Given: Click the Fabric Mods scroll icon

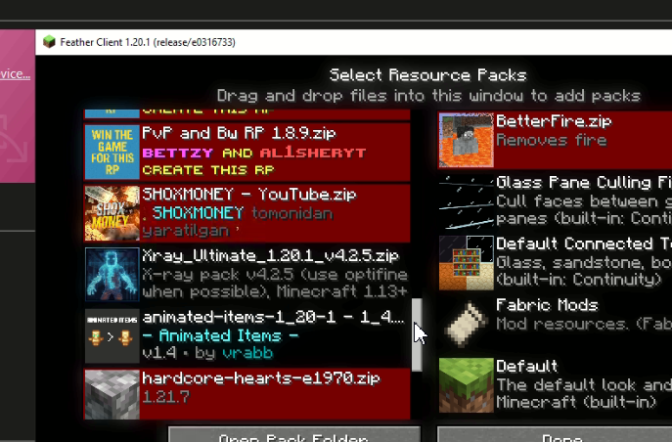Looking at the screenshot, I should pos(467,324).
